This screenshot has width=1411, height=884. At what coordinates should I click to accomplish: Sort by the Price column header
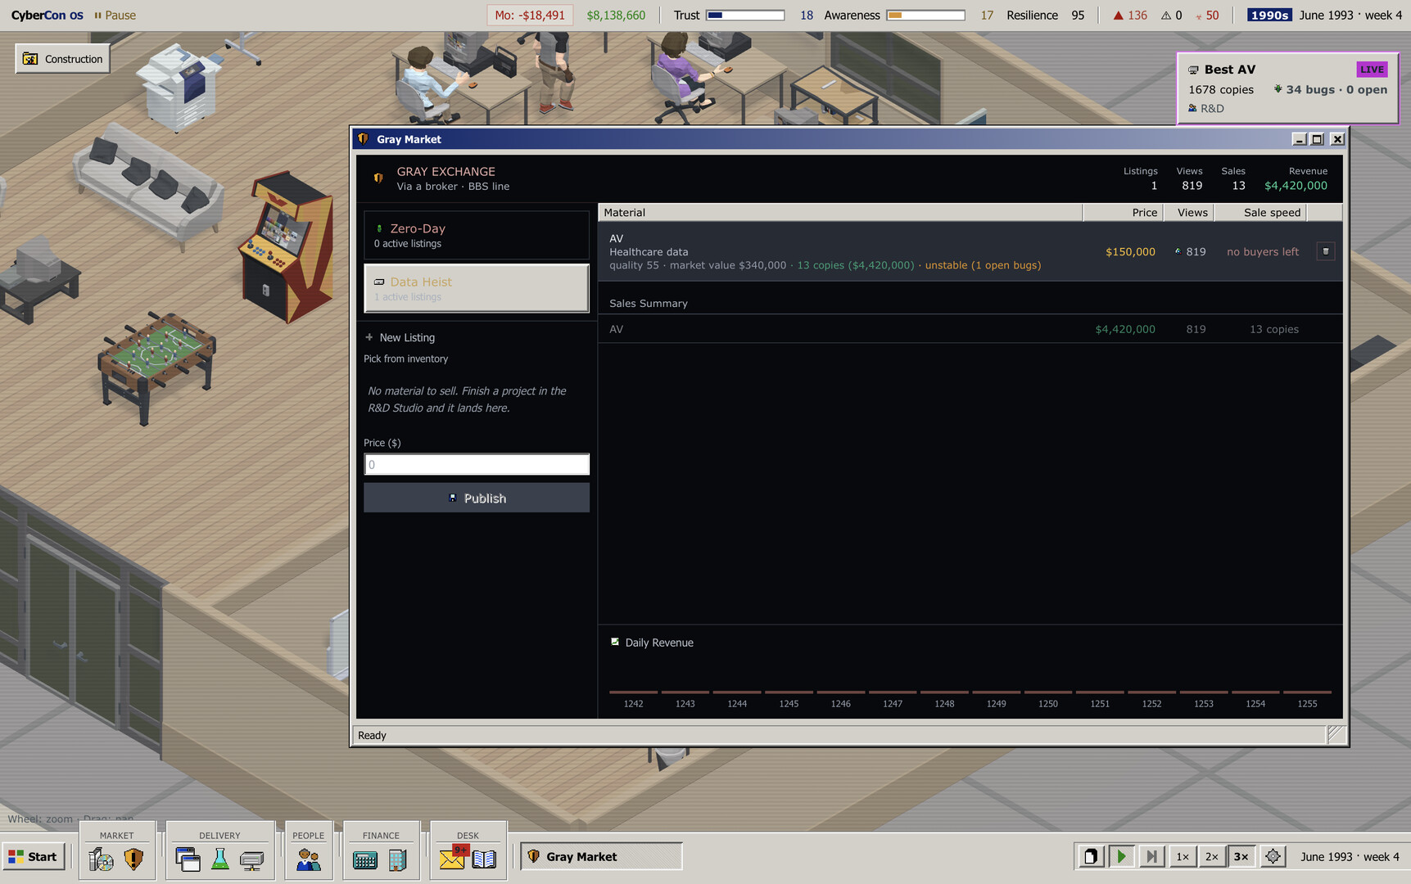click(1123, 213)
